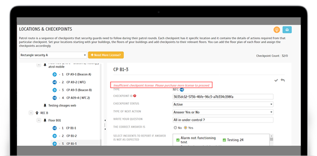This screenshot has height=156, width=317.
Task: Collapse the atrol mobile floor node
Action: click(38, 65)
